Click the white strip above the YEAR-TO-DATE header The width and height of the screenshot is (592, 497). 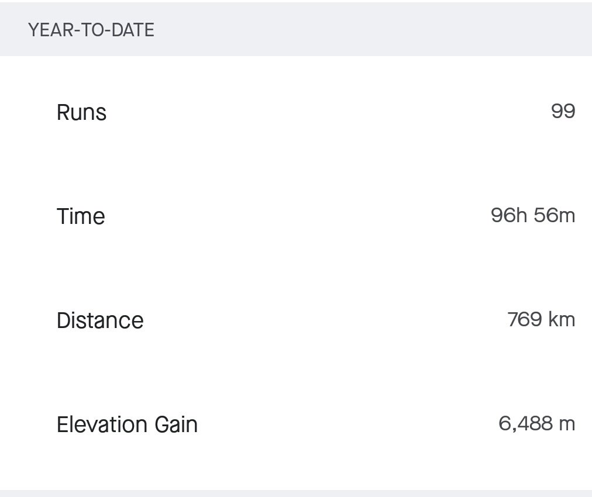pyautogui.click(x=296, y=1)
